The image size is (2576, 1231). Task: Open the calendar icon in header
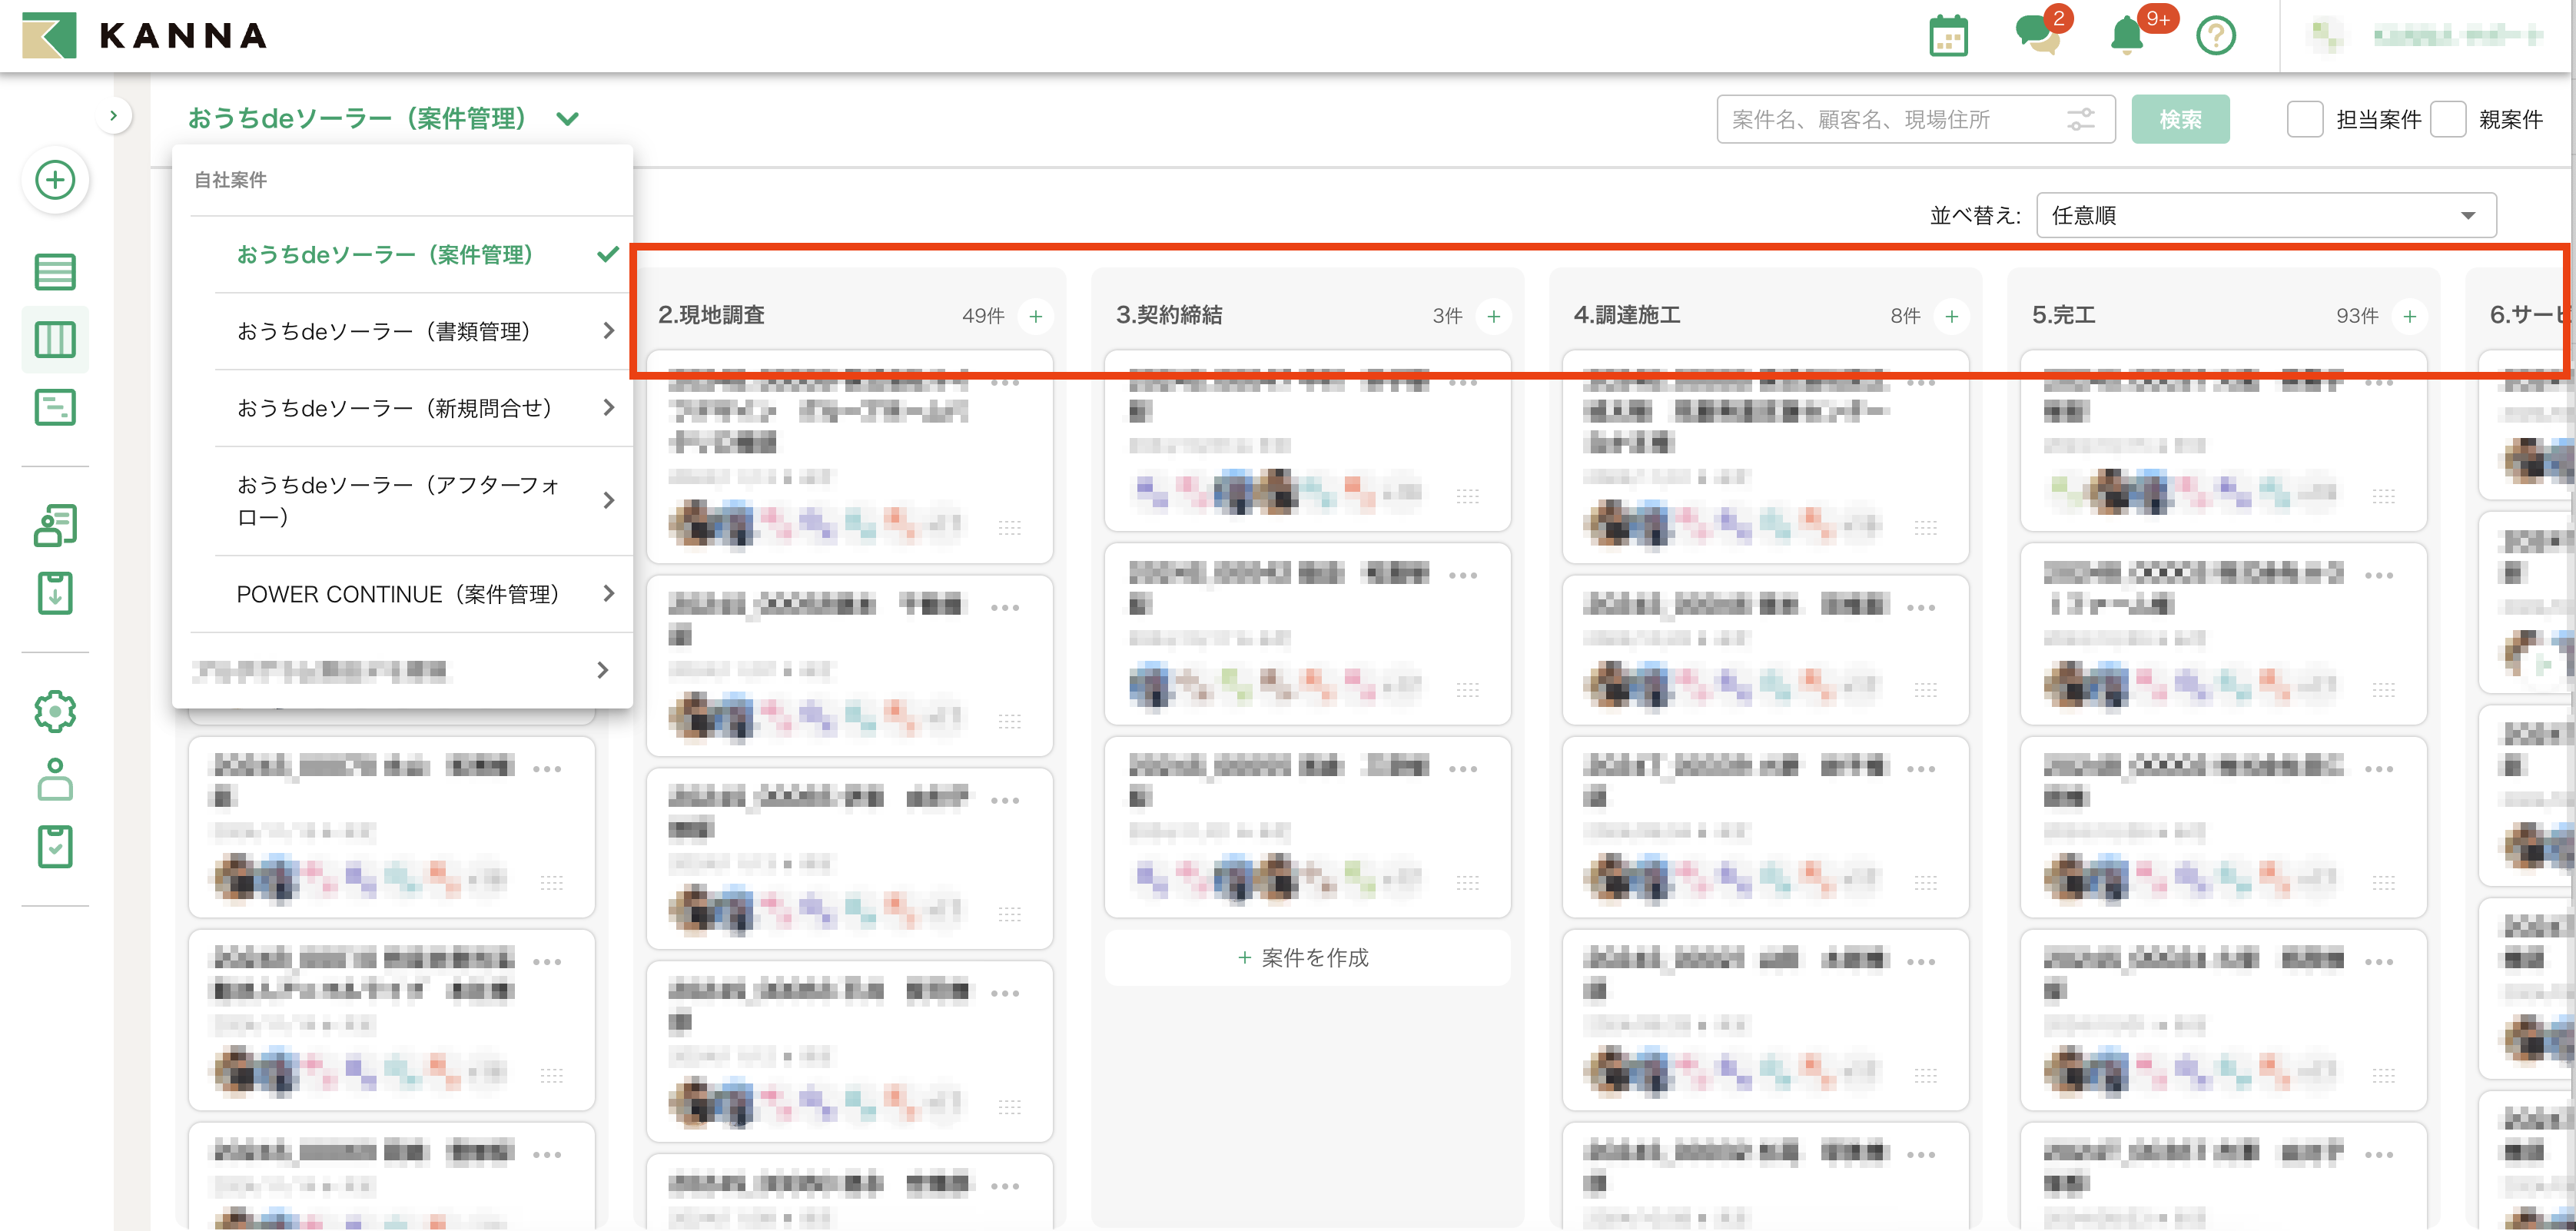[x=1947, y=36]
